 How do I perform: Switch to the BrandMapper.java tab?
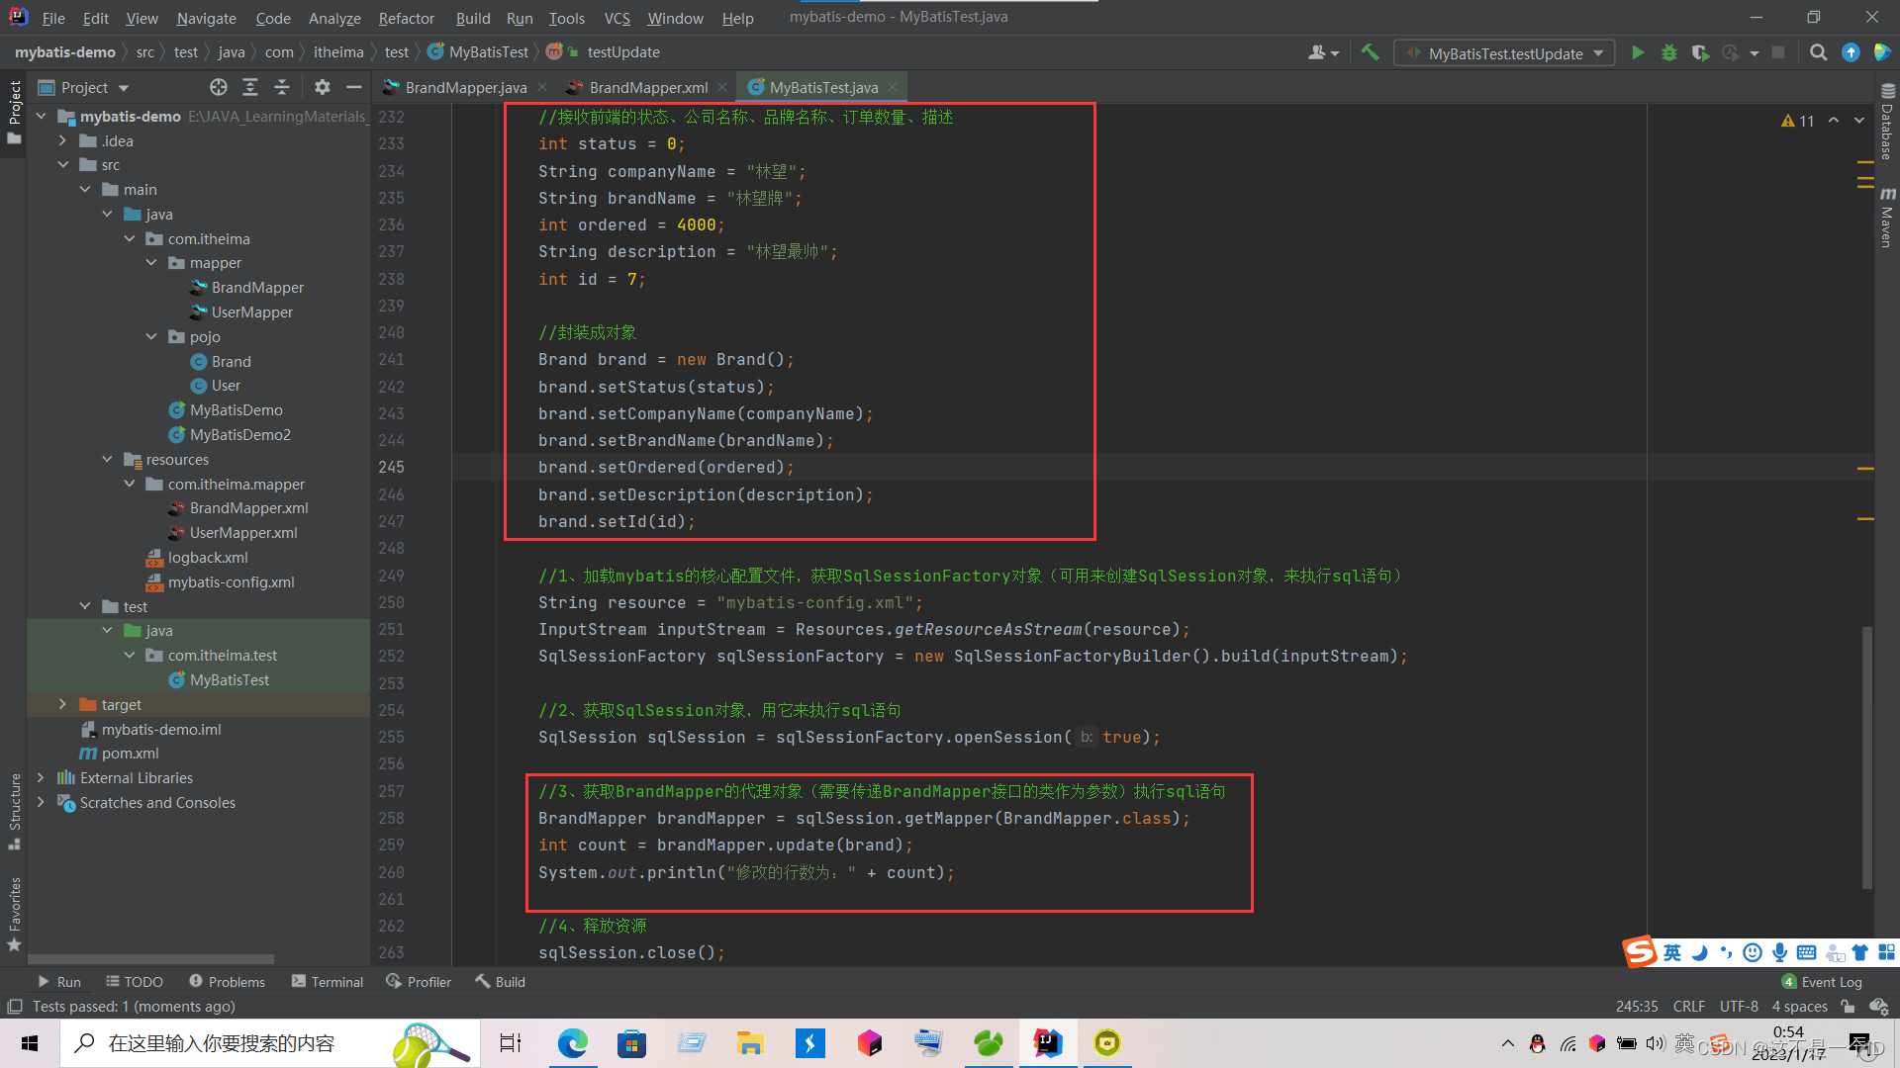point(465,87)
